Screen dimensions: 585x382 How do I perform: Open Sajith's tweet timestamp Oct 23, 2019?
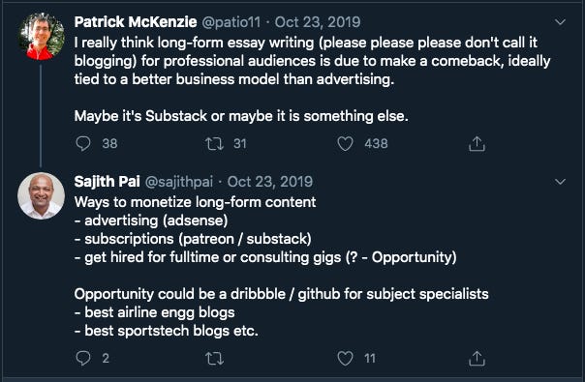click(270, 182)
